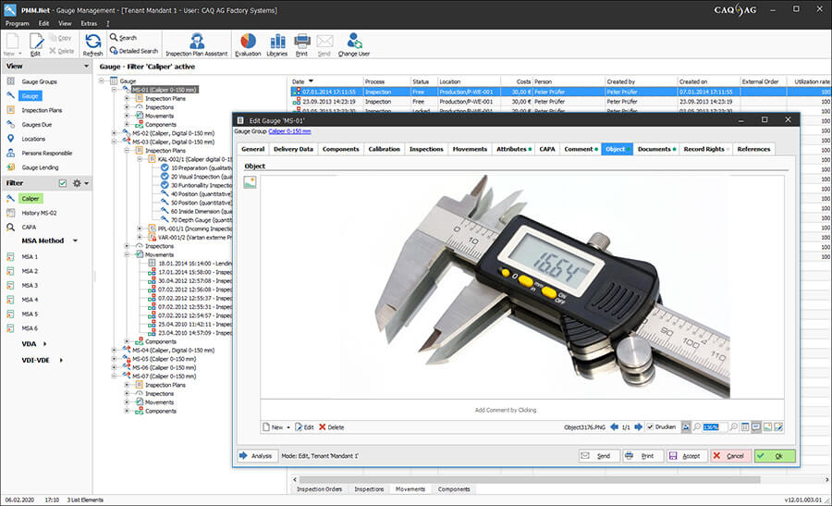Toggle the Drucken checkbox
The height and width of the screenshot is (506, 832).
point(650,426)
